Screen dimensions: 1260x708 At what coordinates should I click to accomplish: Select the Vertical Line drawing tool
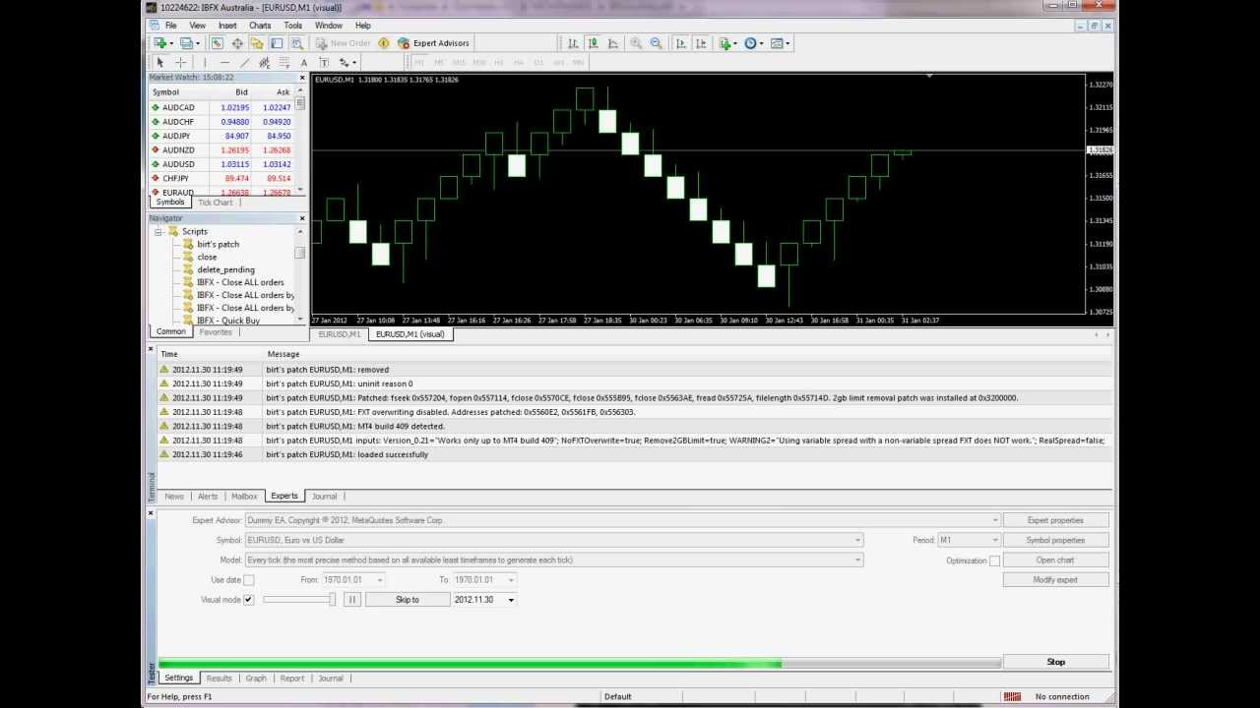pyautogui.click(x=205, y=62)
